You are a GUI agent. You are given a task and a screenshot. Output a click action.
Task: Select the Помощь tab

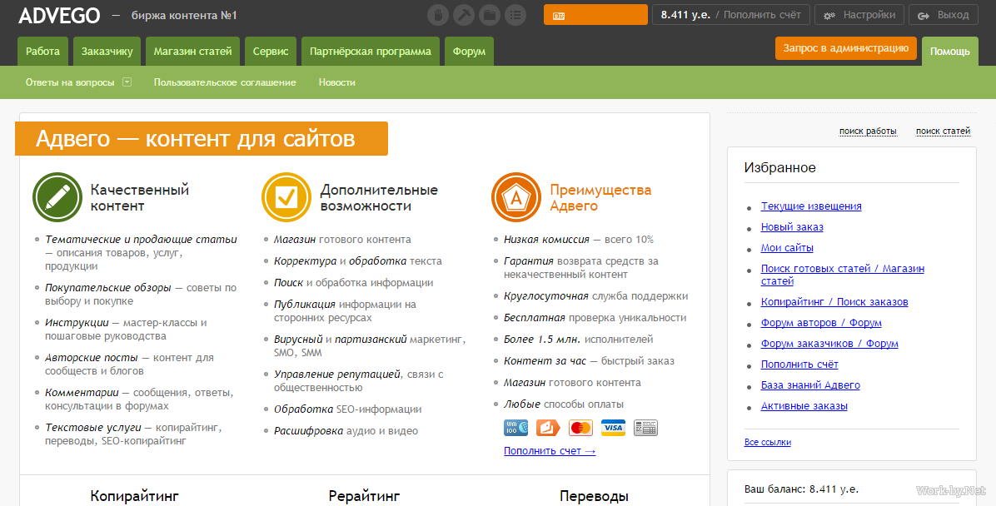tap(950, 52)
